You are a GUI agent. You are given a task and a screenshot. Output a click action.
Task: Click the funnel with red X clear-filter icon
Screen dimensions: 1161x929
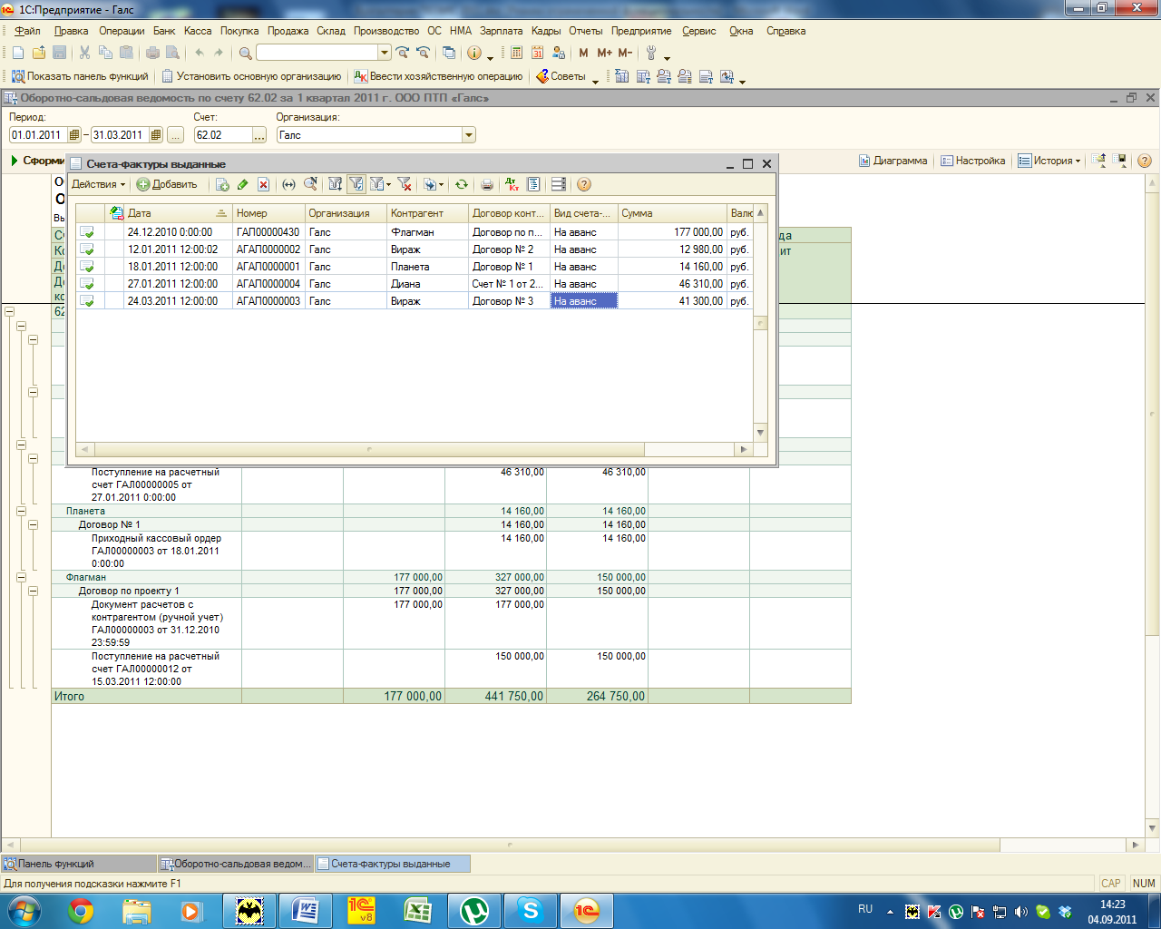point(405,184)
